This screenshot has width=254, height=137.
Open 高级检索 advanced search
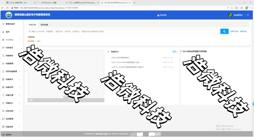pyautogui.click(x=243, y=31)
